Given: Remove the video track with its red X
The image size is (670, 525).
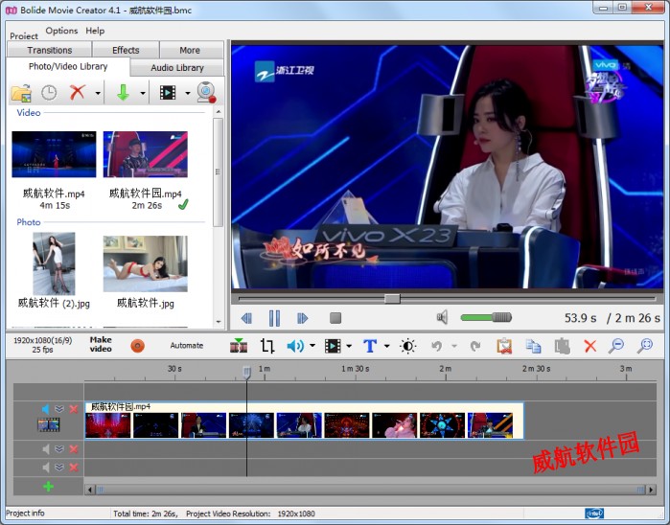Looking at the screenshot, I should [74, 409].
